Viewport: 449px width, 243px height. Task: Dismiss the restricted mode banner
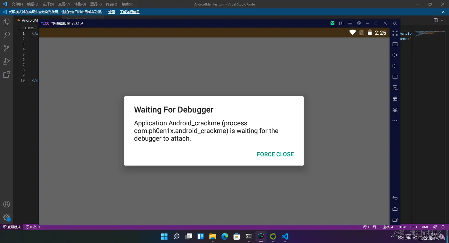[x=443, y=12]
